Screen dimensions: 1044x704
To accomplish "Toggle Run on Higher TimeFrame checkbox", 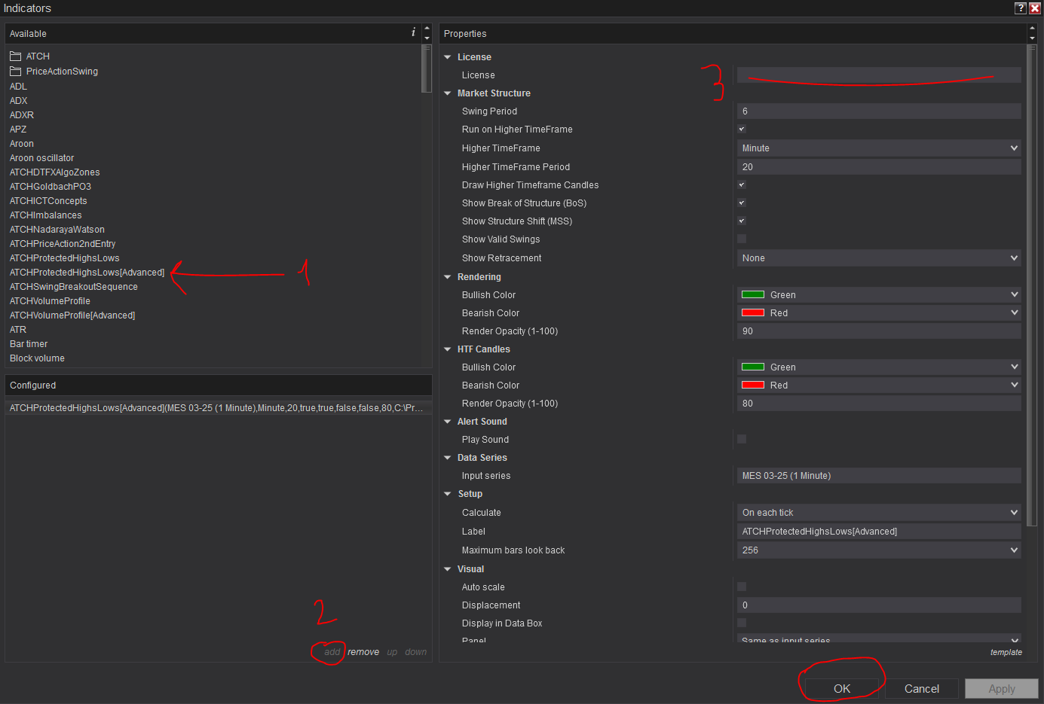I will [742, 129].
